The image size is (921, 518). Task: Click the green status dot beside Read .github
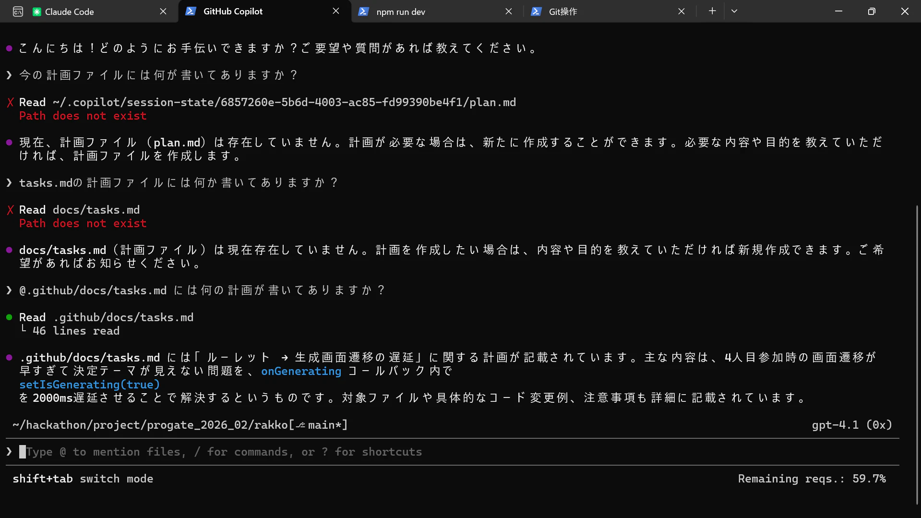pyautogui.click(x=9, y=317)
